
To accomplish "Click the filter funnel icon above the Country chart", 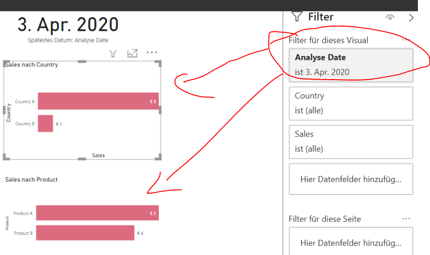I will [113, 53].
